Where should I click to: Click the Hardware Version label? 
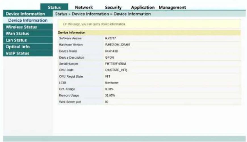coord(71,44)
